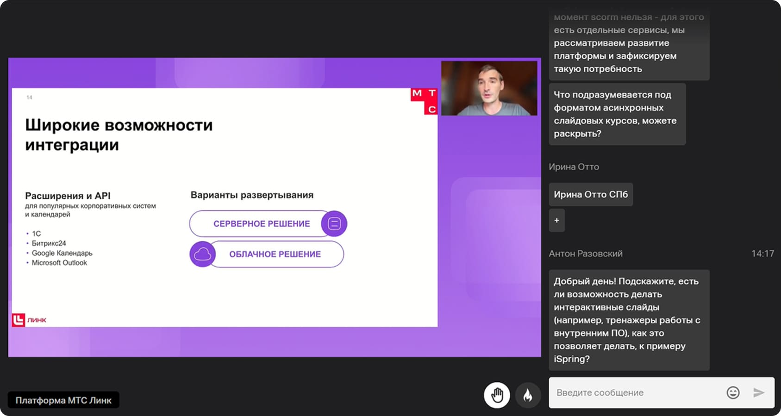The width and height of the screenshot is (781, 416).
Task: Click the Платформа МТС Линк label
Action: [63, 400]
